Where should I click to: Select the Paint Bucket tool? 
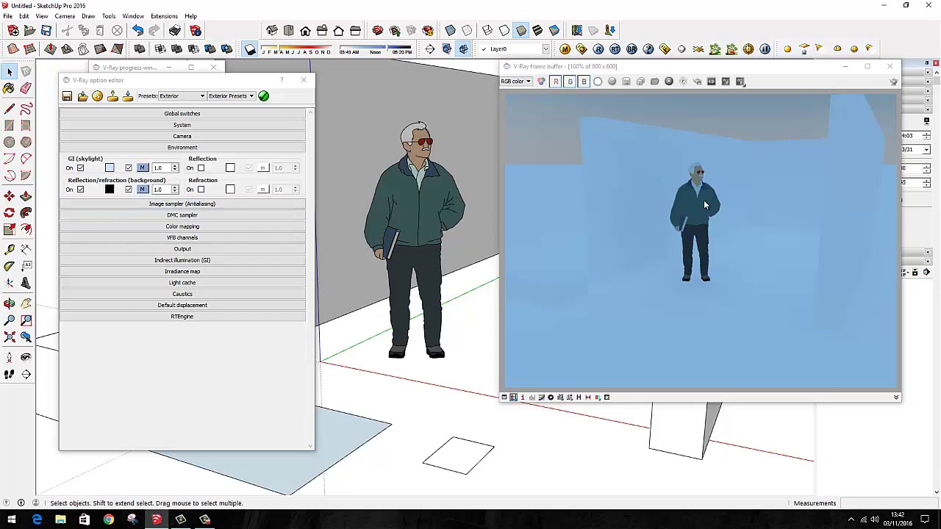[9, 88]
